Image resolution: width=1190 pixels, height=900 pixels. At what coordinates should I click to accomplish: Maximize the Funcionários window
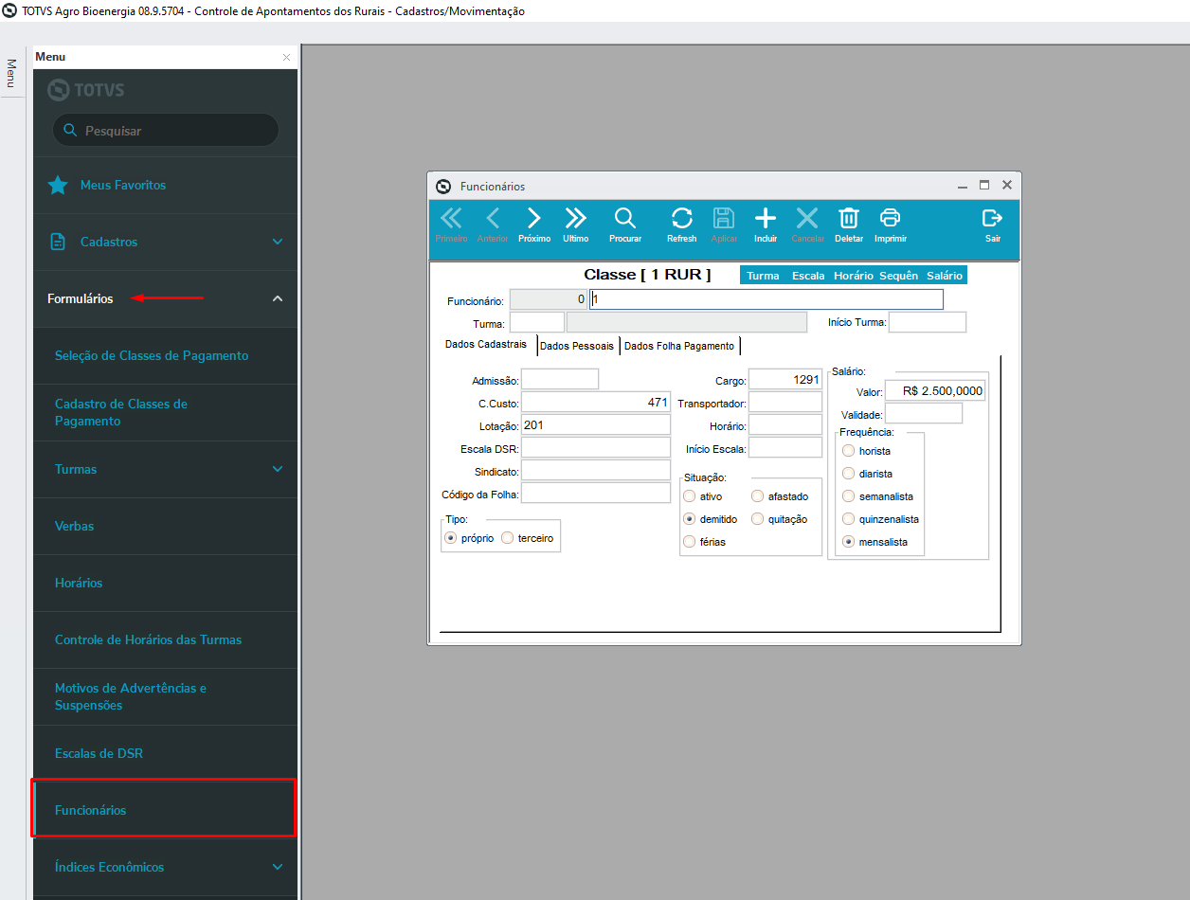click(984, 185)
